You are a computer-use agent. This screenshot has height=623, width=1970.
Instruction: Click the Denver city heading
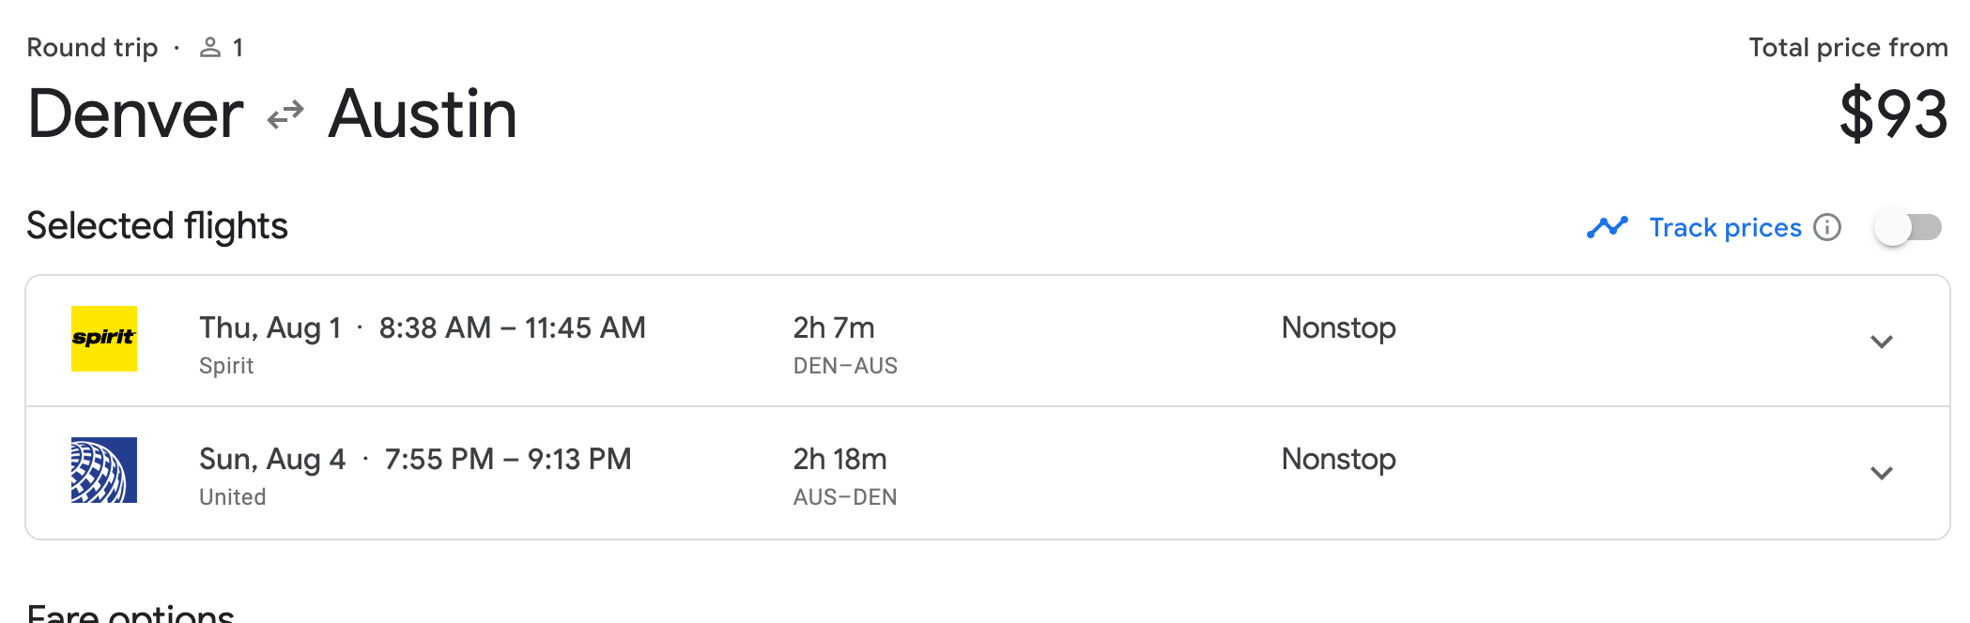[135, 114]
